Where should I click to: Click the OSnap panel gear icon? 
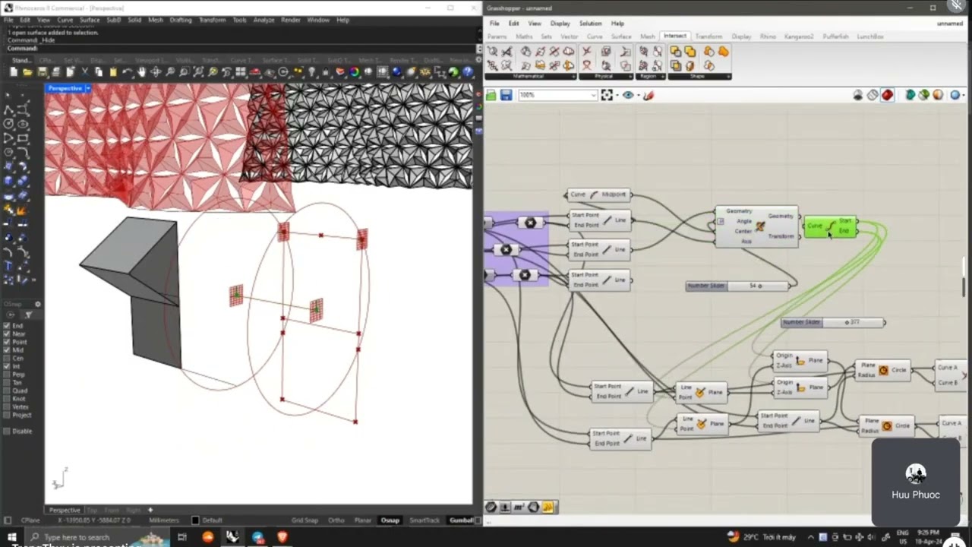(x=37, y=304)
